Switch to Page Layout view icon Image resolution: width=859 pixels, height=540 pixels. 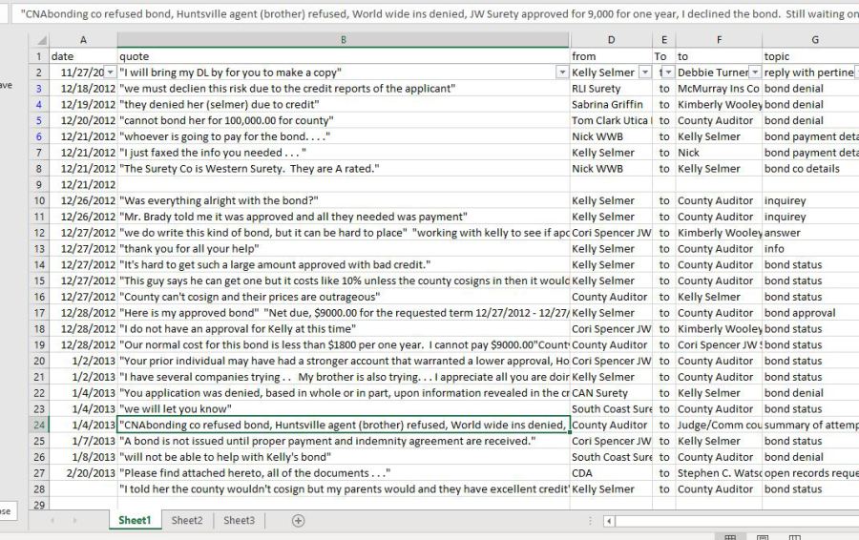tap(762, 537)
